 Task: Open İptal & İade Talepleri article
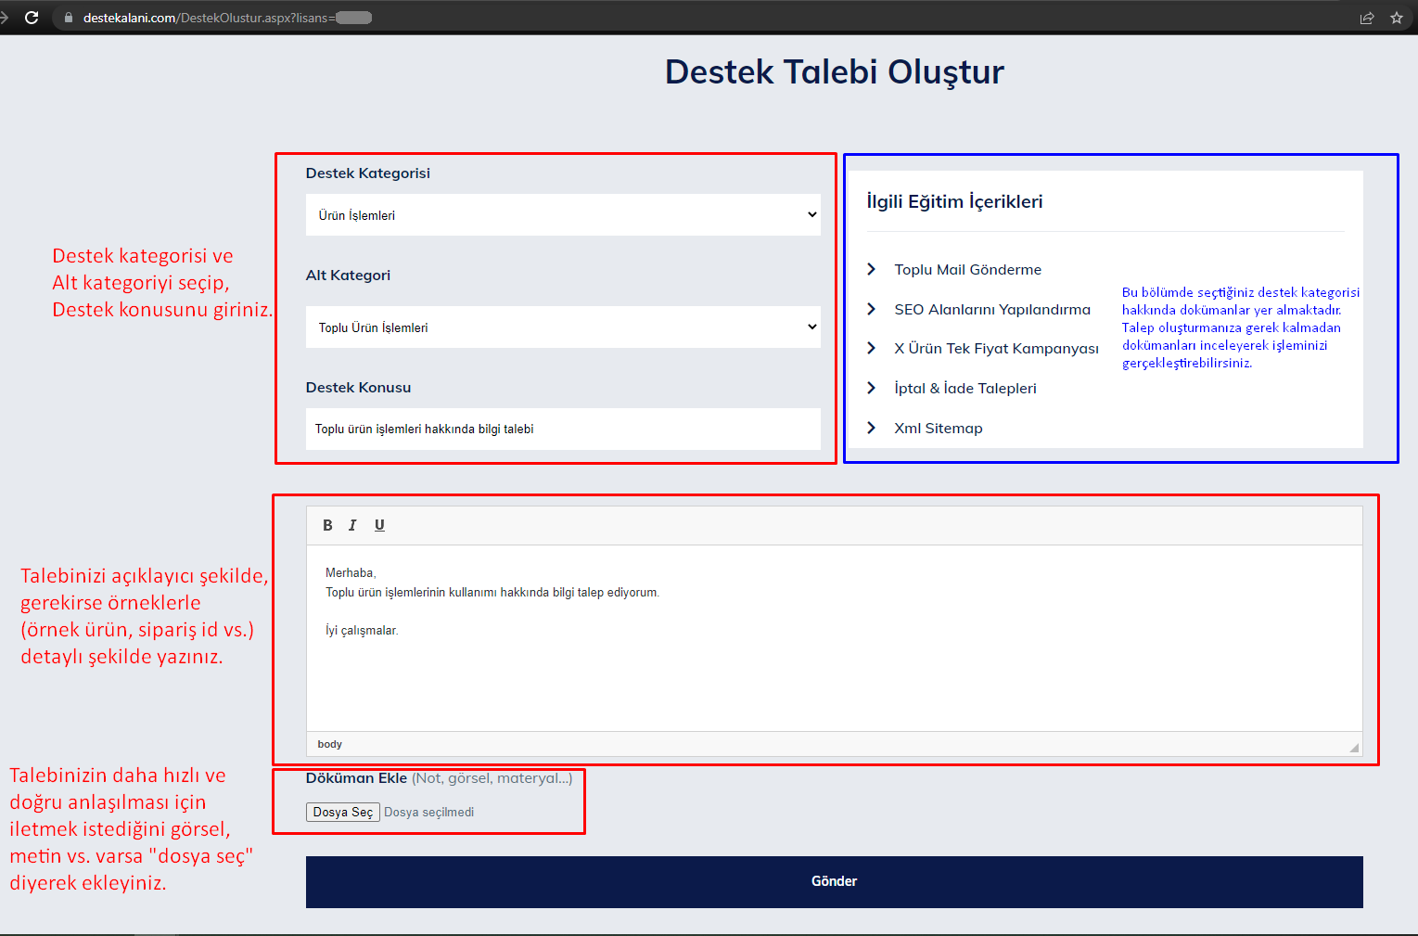click(x=965, y=388)
